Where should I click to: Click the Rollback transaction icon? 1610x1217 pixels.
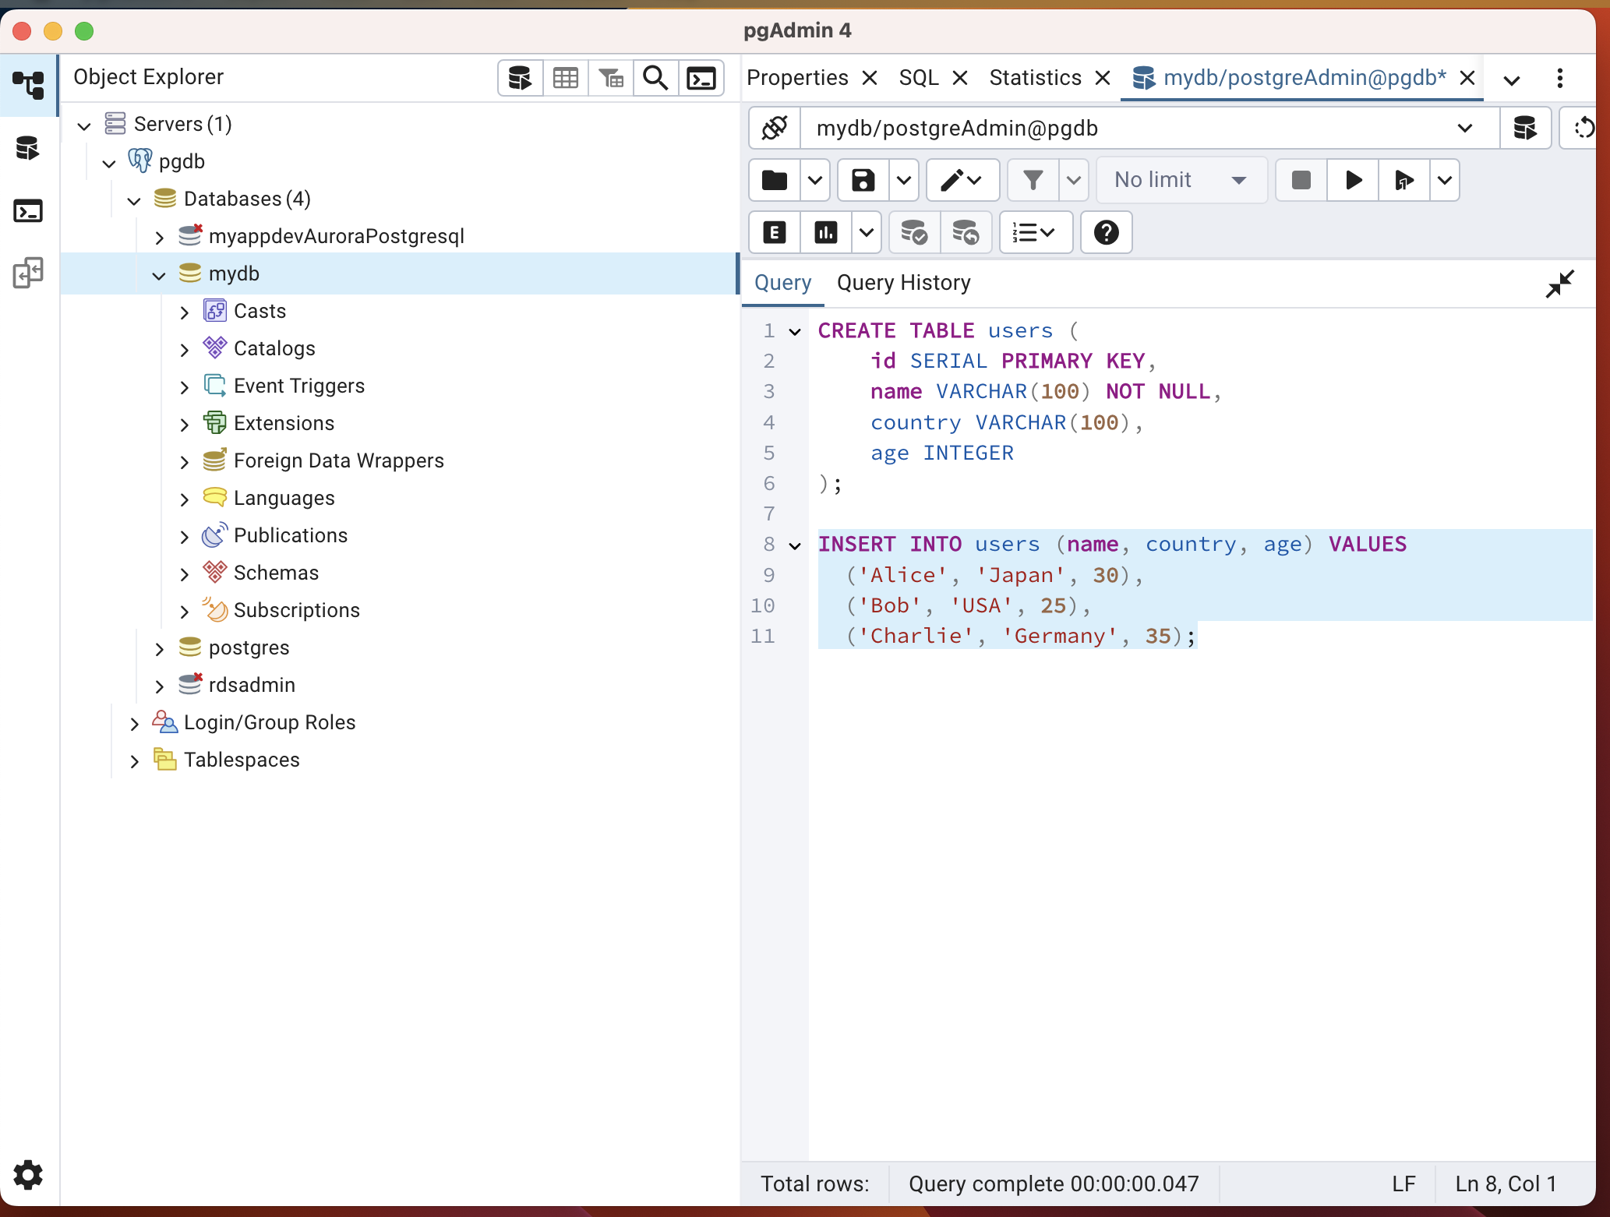(966, 232)
